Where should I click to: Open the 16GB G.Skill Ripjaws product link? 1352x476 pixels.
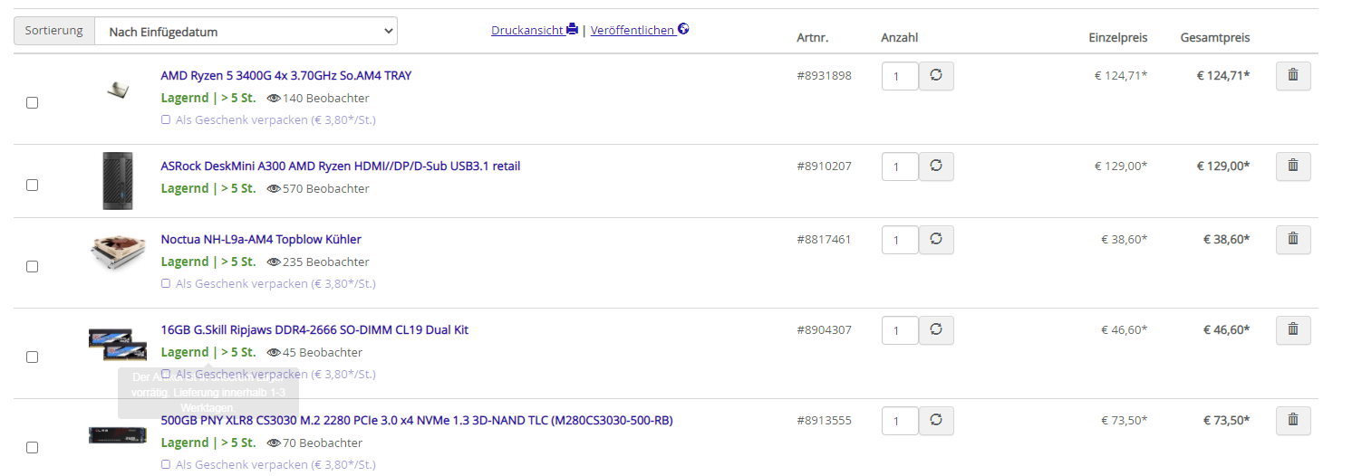314,329
